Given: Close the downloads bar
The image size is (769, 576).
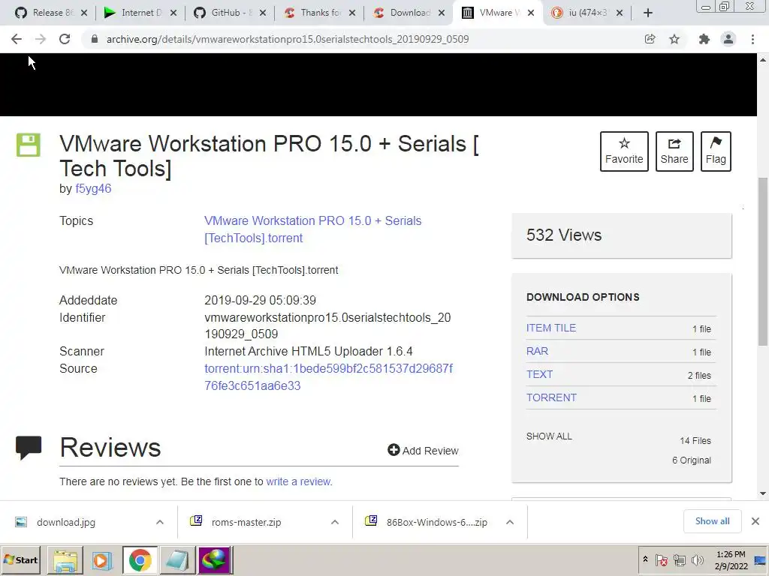Looking at the screenshot, I should pos(755,521).
